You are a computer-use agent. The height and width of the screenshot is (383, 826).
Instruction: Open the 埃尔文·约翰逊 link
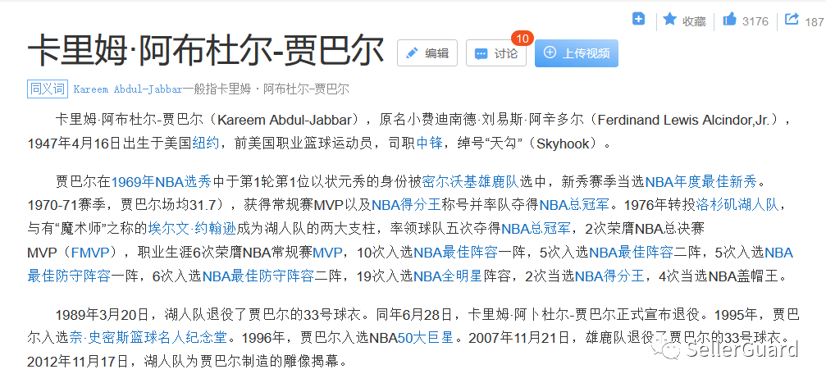[x=193, y=229]
